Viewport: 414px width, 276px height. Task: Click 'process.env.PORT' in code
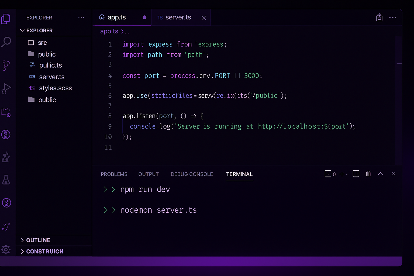tap(200, 76)
